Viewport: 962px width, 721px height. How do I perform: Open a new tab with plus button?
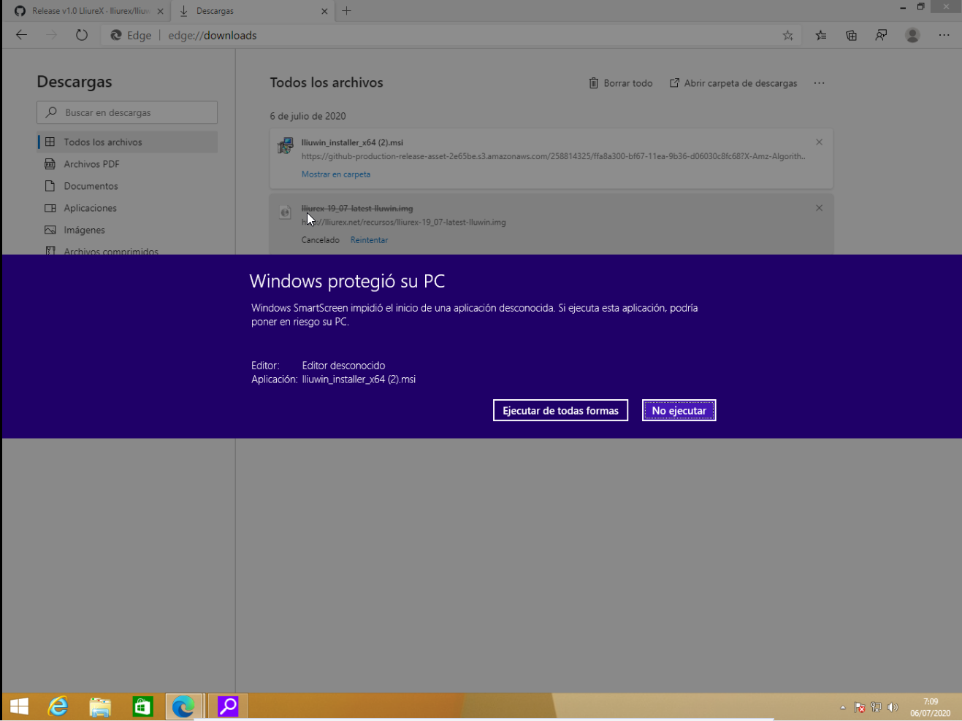tap(347, 11)
